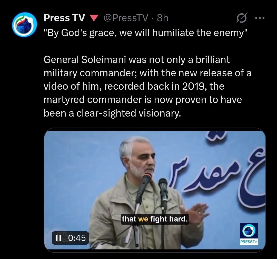Open the post via the 8h timestamp

tap(163, 18)
